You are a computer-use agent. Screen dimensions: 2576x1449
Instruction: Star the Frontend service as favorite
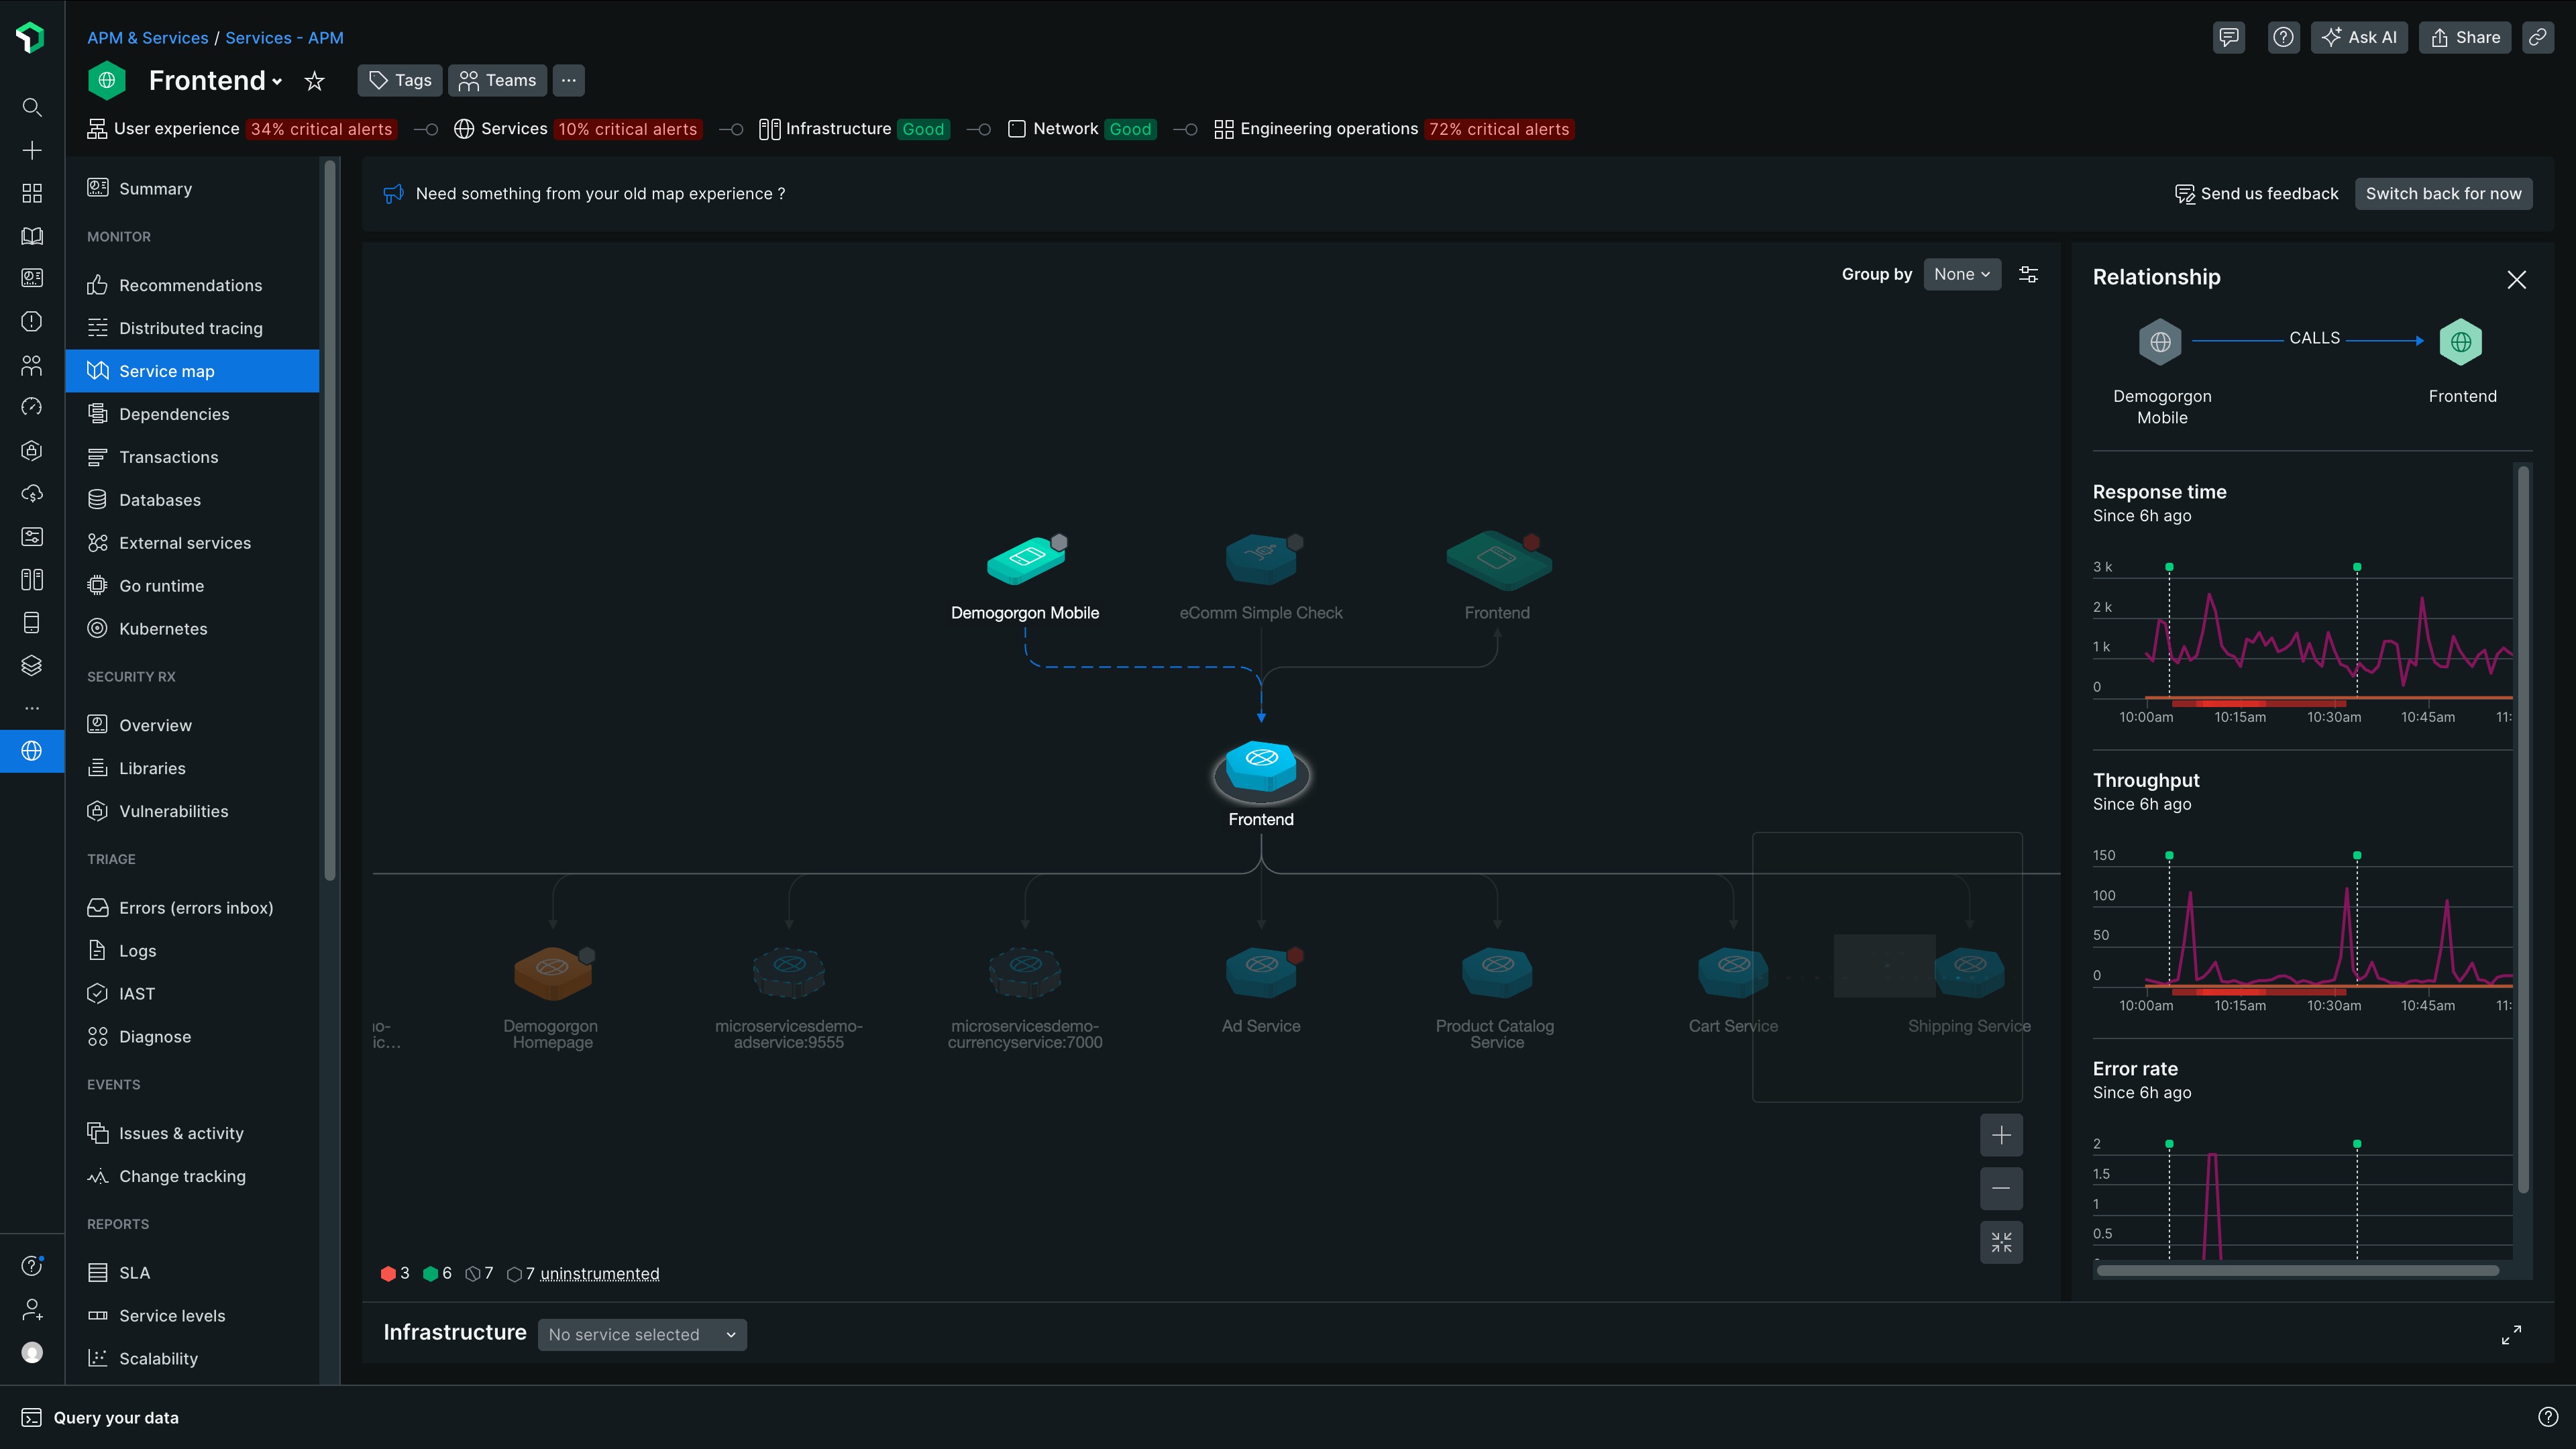[x=314, y=80]
